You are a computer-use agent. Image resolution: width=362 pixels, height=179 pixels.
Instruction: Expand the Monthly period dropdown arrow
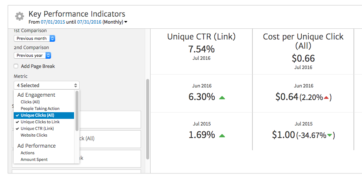[126, 22]
